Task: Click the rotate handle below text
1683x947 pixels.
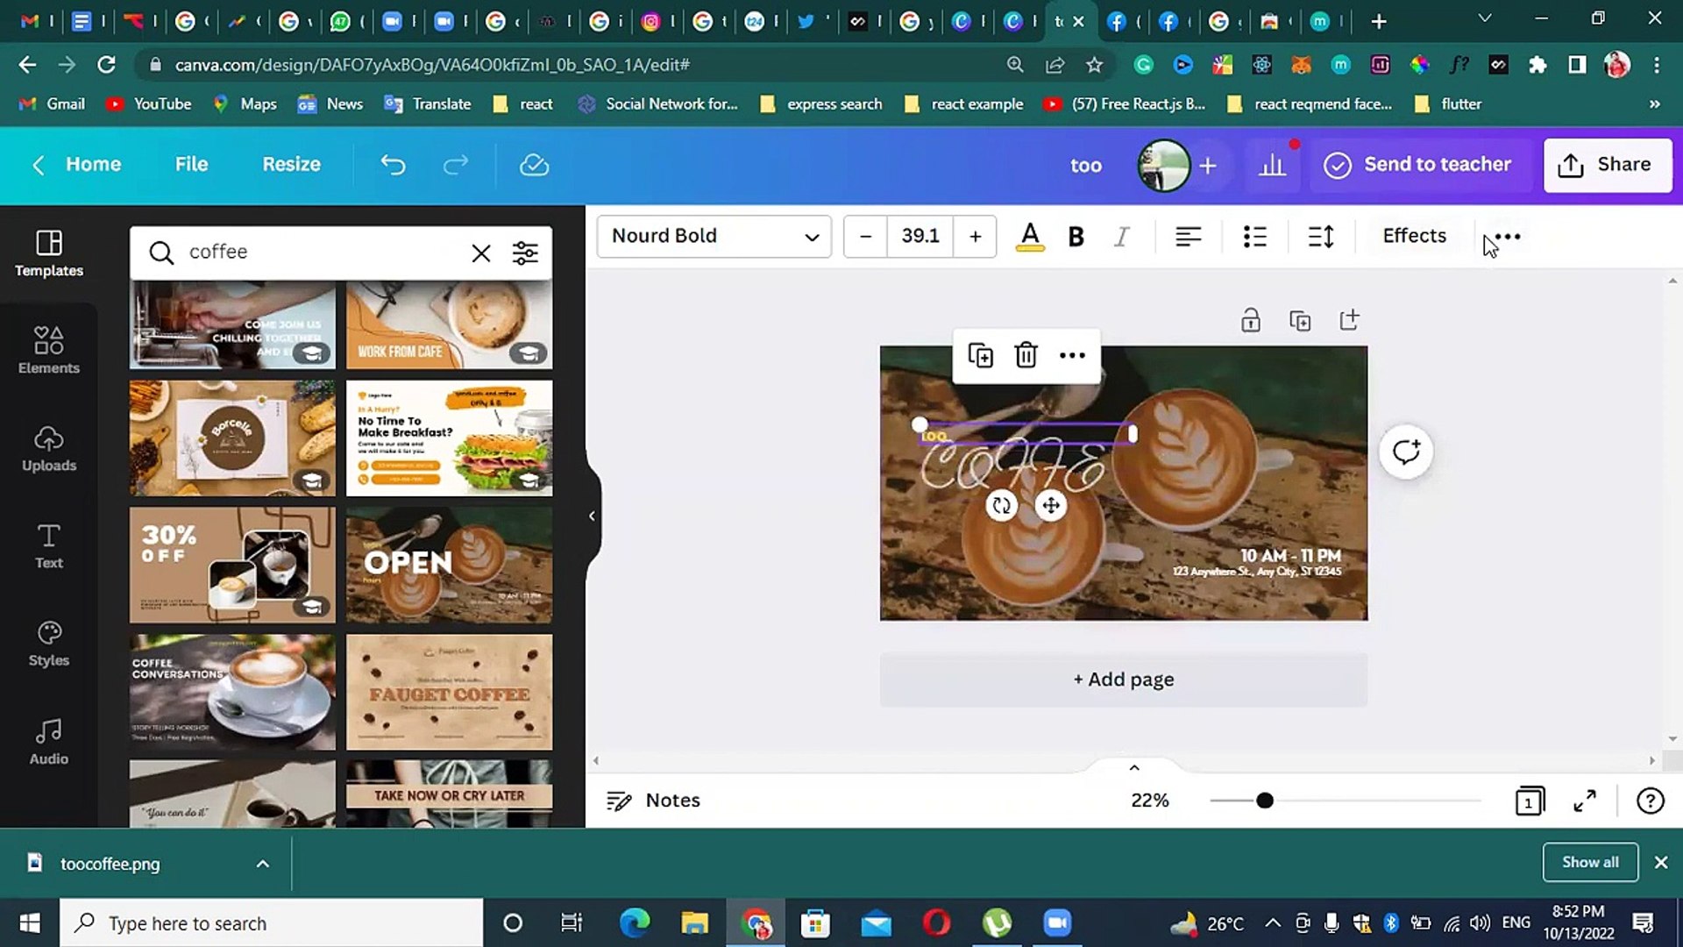Action: point(1001,506)
